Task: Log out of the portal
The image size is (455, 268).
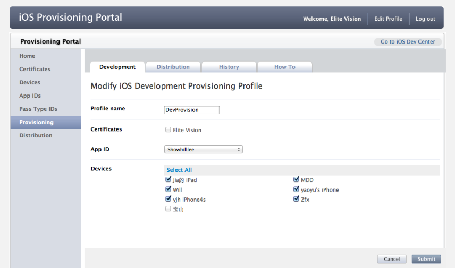Action: (x=425, y=19)
